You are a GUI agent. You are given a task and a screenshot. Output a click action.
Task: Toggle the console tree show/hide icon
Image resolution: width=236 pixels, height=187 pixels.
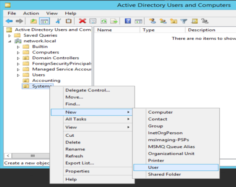click(x=44, y=21)
